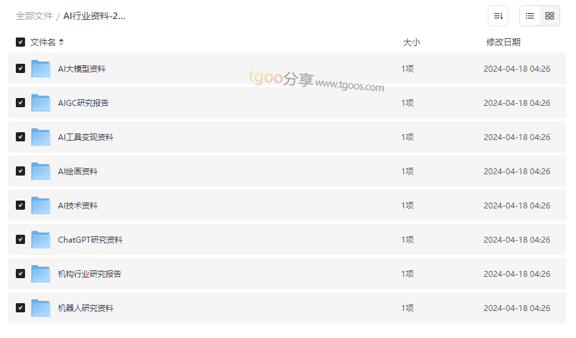Click the ChatGPT研究资料 folder icon
The width and height of the screenshot is (576, 338).
pyautogui.click(x=41, y=240)
